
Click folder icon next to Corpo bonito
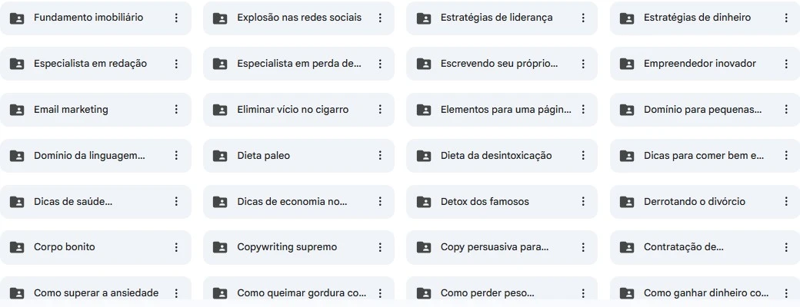[x=17, y=247]
